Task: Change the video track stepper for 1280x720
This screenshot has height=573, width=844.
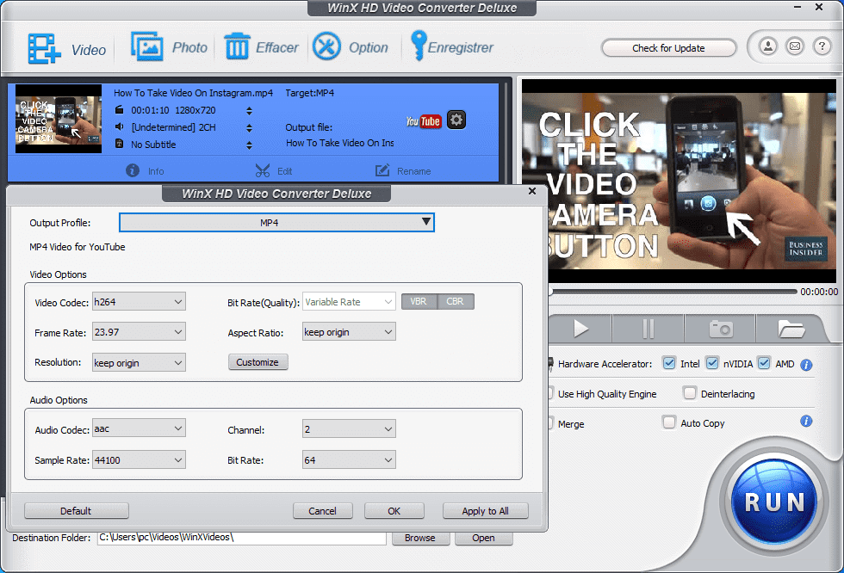Action: pyautogui.click(x=249, y=111)
